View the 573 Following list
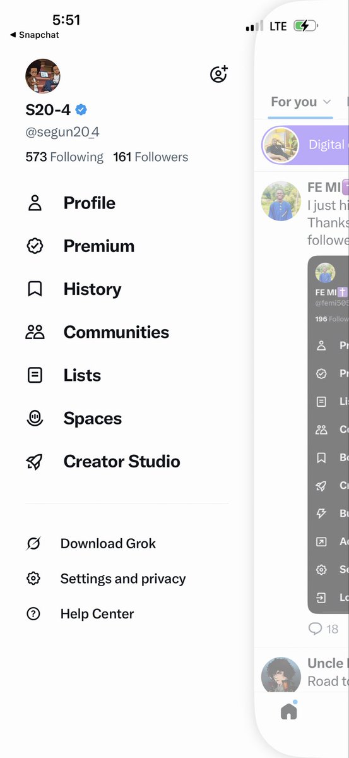This screenshot has height=758, width=349. [x=64, y=157]
